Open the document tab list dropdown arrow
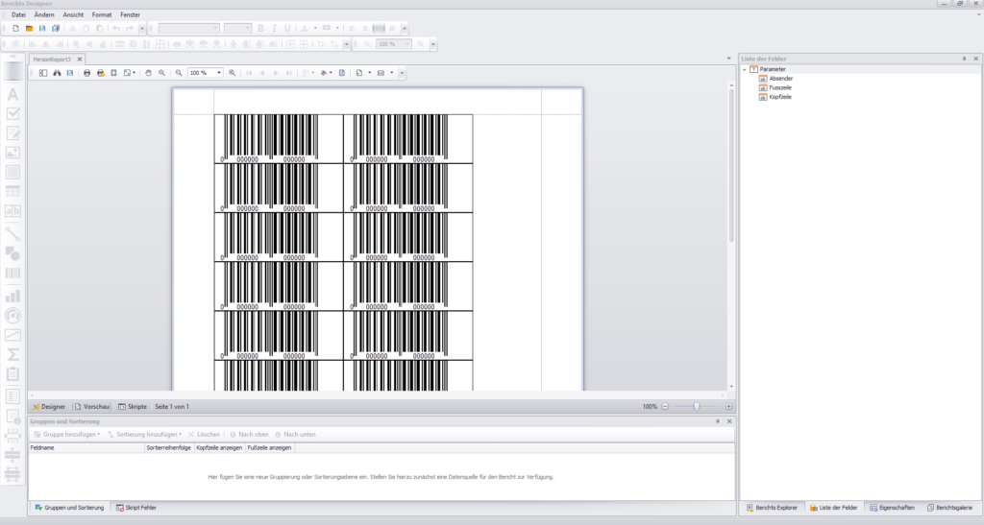The image size is (984, 525). pos(728,59)
